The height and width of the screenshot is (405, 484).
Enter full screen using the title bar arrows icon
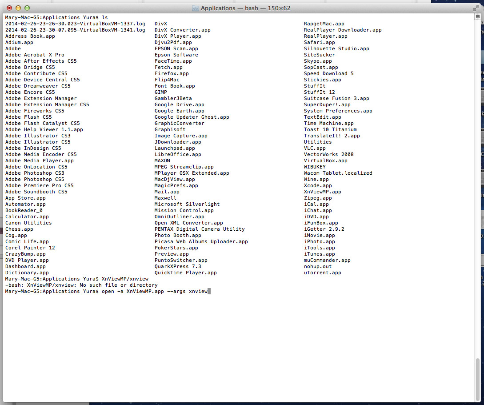tap(476, 8)
